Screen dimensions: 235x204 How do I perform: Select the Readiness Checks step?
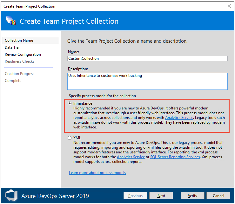coord(19,61)
